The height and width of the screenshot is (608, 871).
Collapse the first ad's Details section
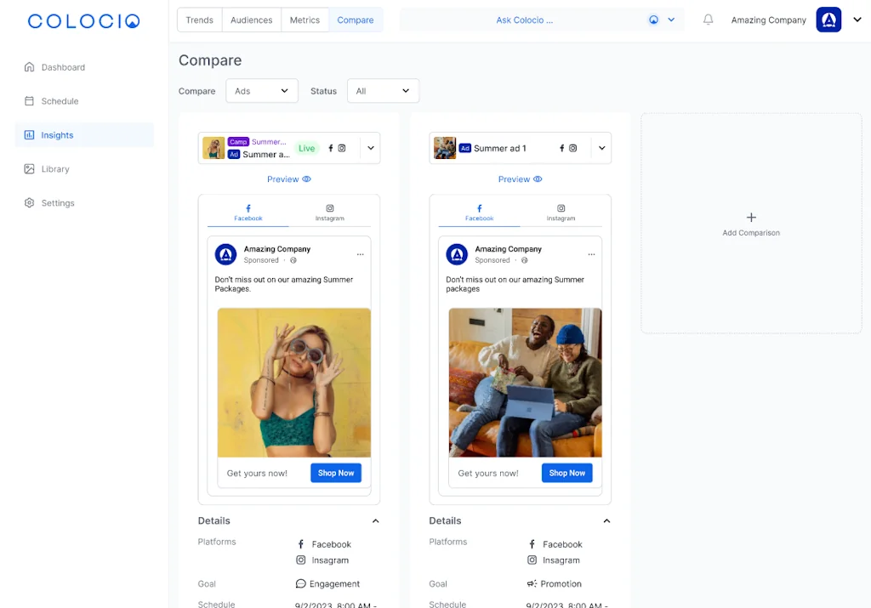tap(375, 521)
